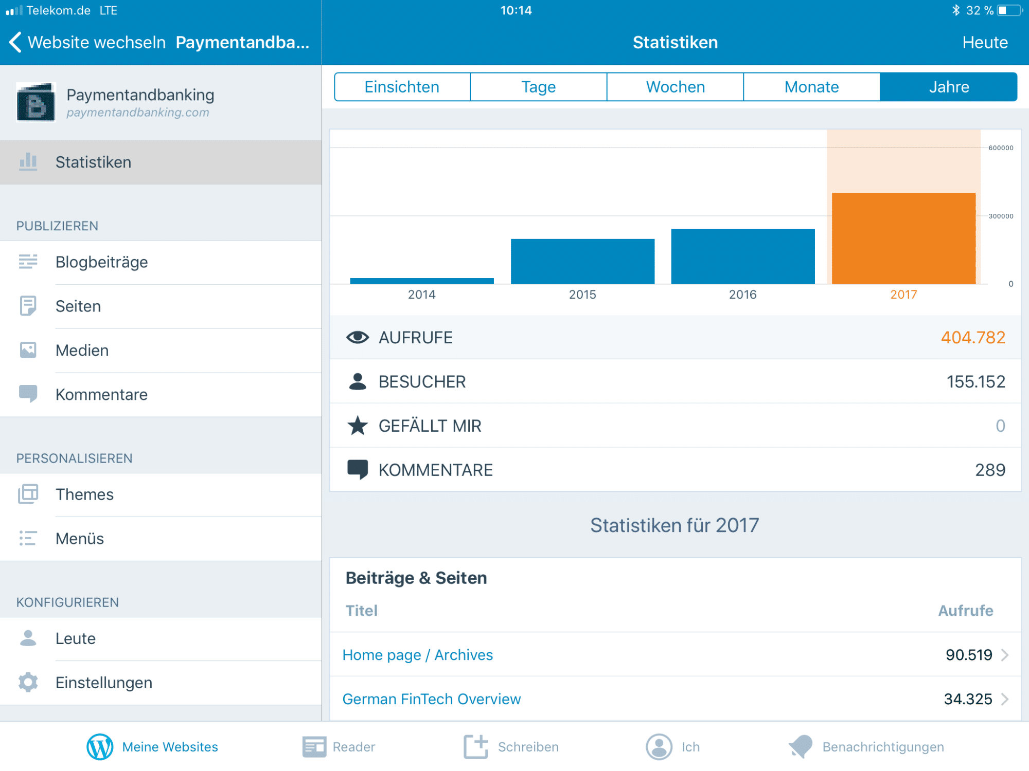Tap the Reader label in bottom bar
This screenshot has height=771, width=1029.
pos(354,747)
